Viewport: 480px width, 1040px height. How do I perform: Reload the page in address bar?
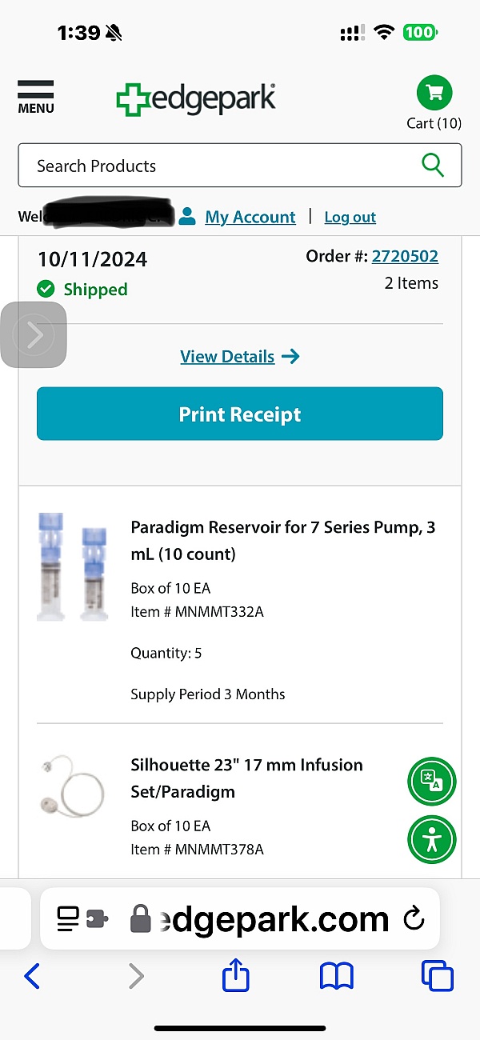(x=414, y=919)
